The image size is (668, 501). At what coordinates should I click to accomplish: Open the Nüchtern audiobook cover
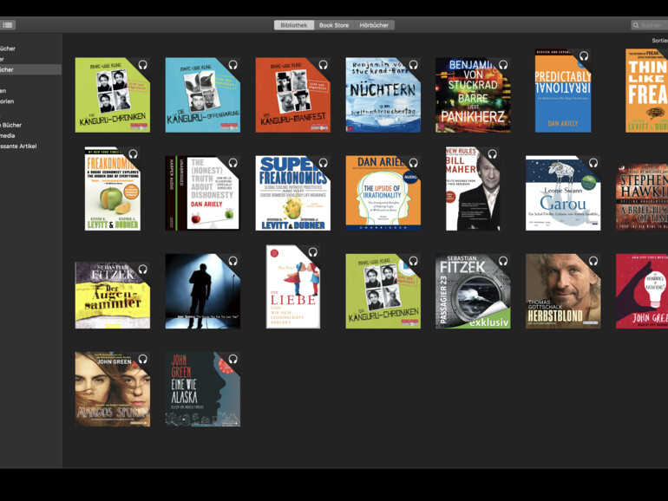point(383,95)
